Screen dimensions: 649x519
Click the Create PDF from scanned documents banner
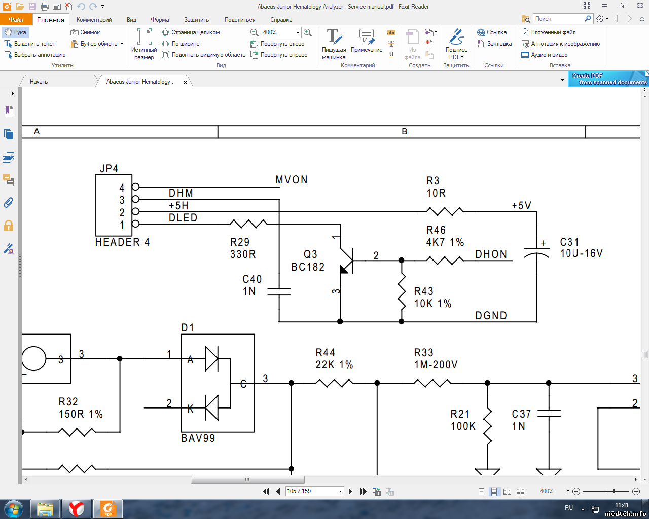[608, 79]
